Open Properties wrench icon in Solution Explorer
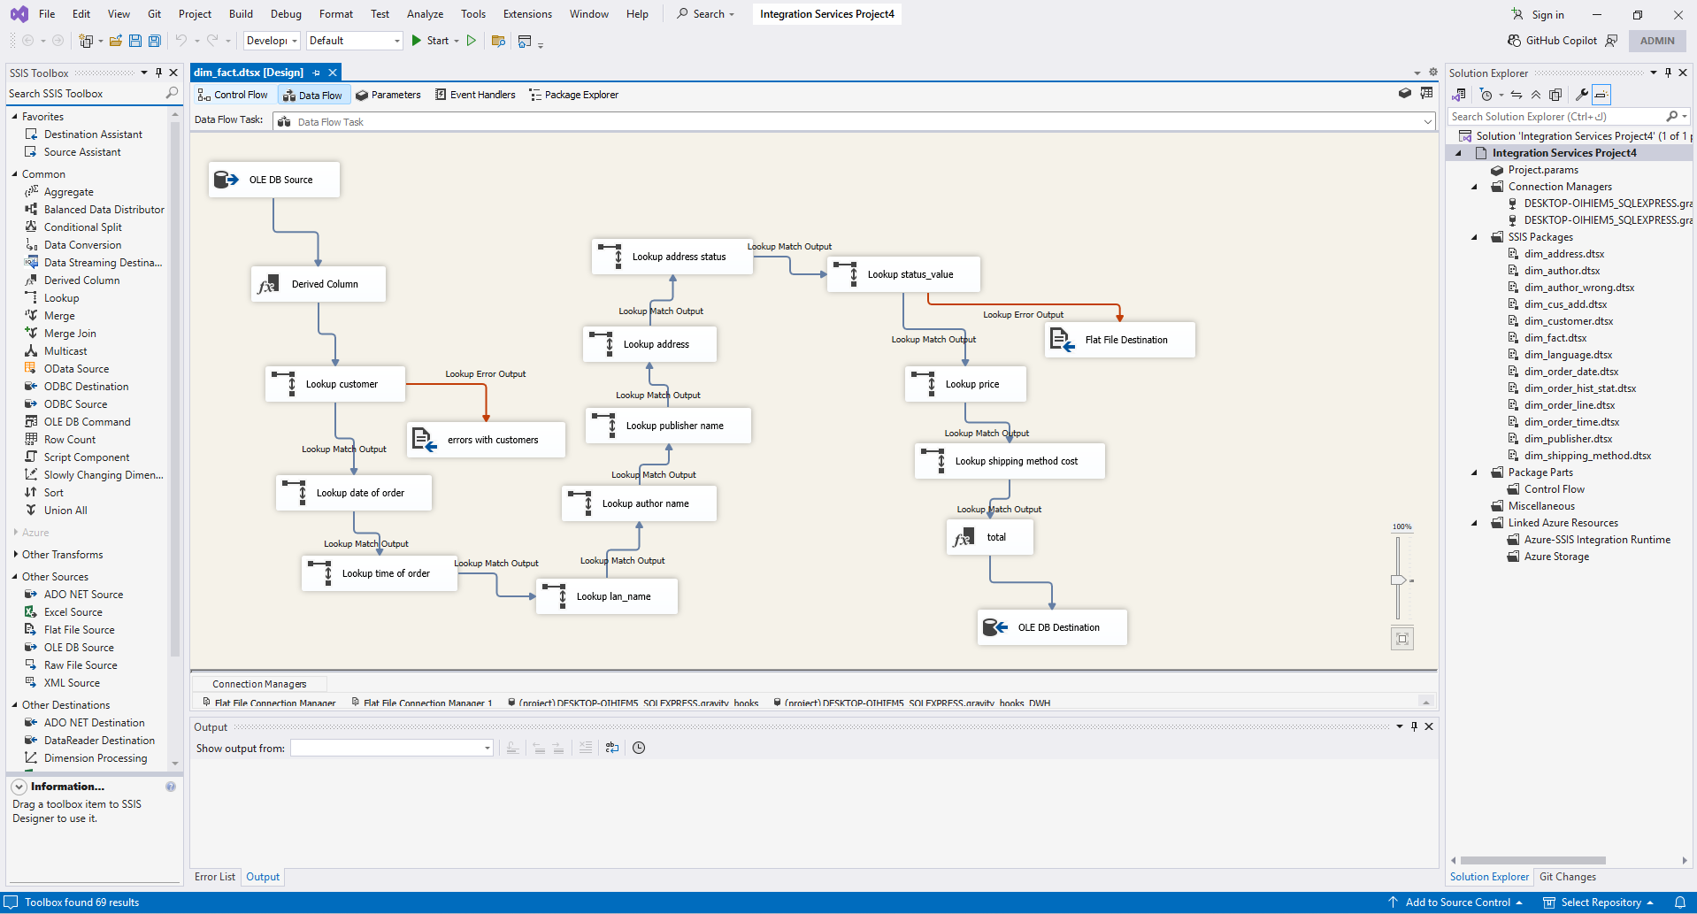Viewport: 1697px width, 914px height. (x=1581, y=95)
